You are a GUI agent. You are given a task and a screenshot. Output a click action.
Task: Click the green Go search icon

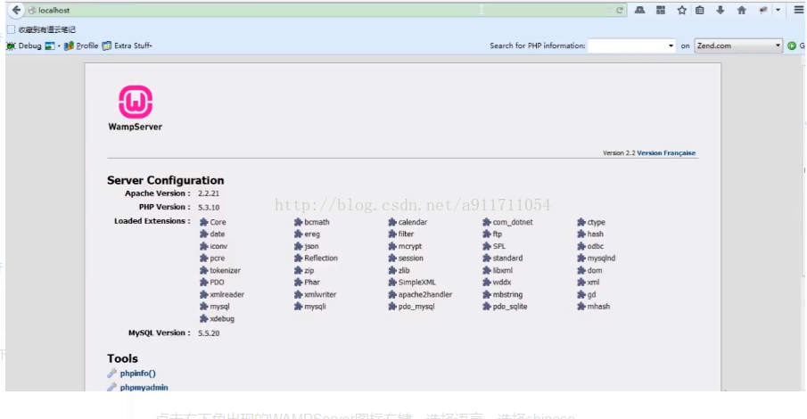coord(792,45)
